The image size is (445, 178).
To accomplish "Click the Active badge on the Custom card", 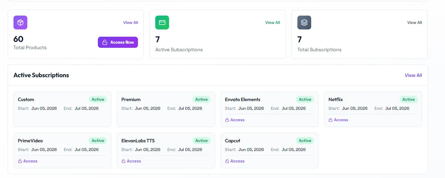I will [x=98, y=99].
